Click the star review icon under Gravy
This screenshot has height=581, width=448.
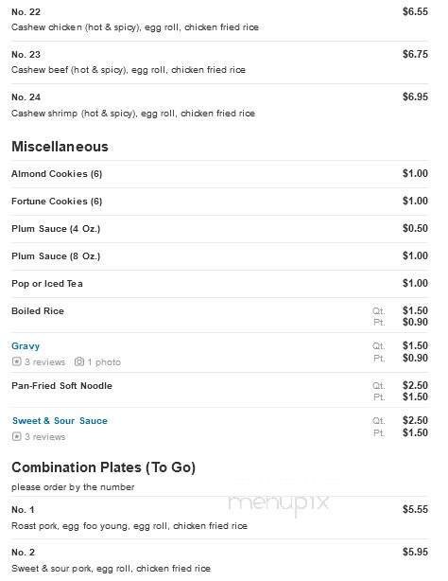tap(17, 361)
